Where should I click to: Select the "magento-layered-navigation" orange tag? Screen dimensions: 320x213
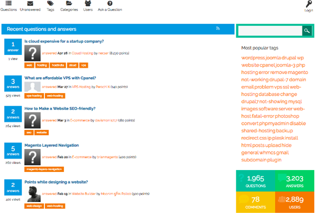pyautogui.click(x=44, y=169)
